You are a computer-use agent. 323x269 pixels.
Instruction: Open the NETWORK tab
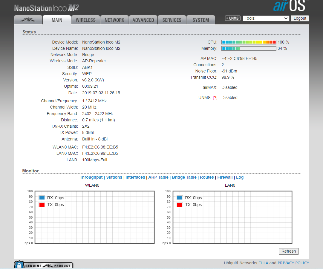click(114, 20)
